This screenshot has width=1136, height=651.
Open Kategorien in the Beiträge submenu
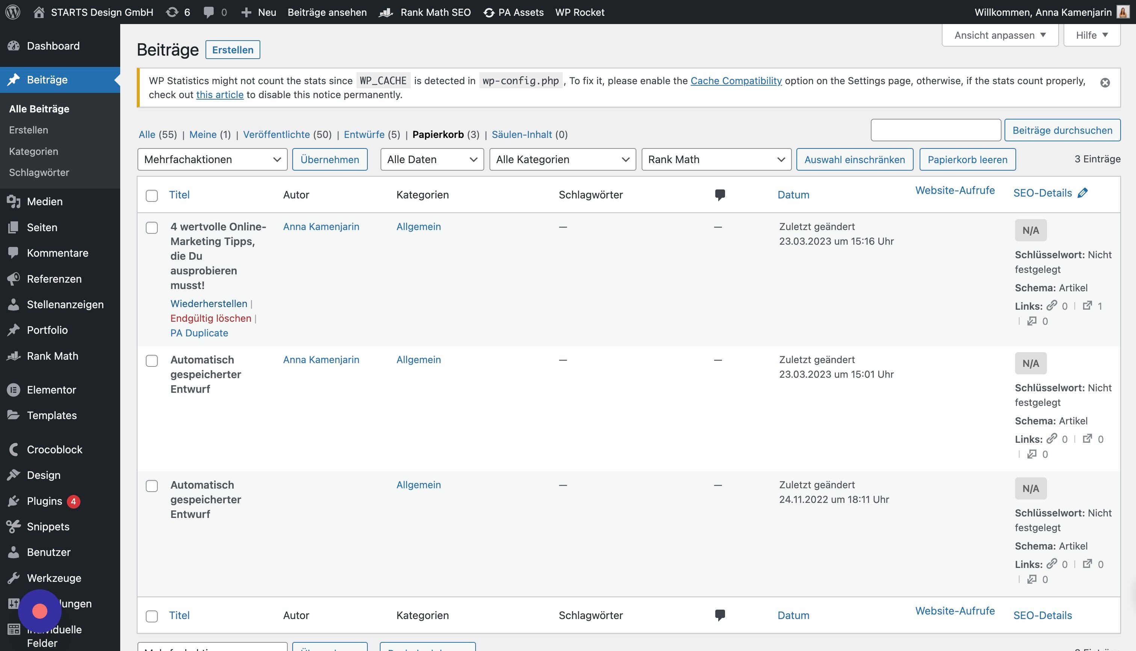click(x=33, y=151)
